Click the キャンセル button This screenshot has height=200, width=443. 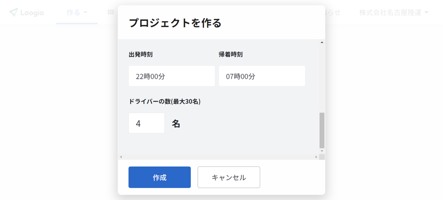tap(229, 177)
